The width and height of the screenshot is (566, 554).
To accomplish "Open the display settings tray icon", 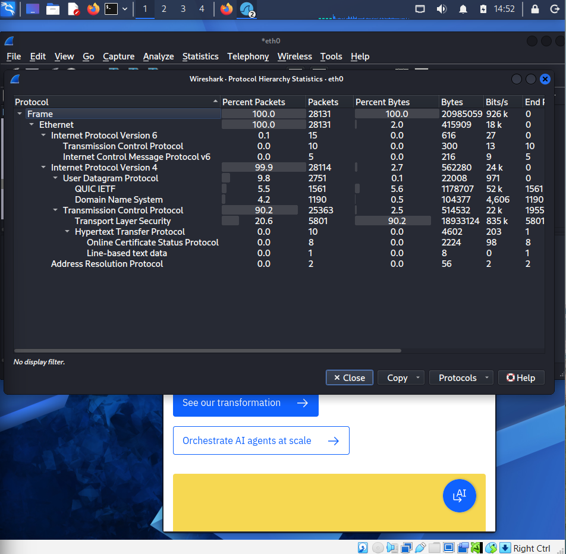I will point(420,9).
